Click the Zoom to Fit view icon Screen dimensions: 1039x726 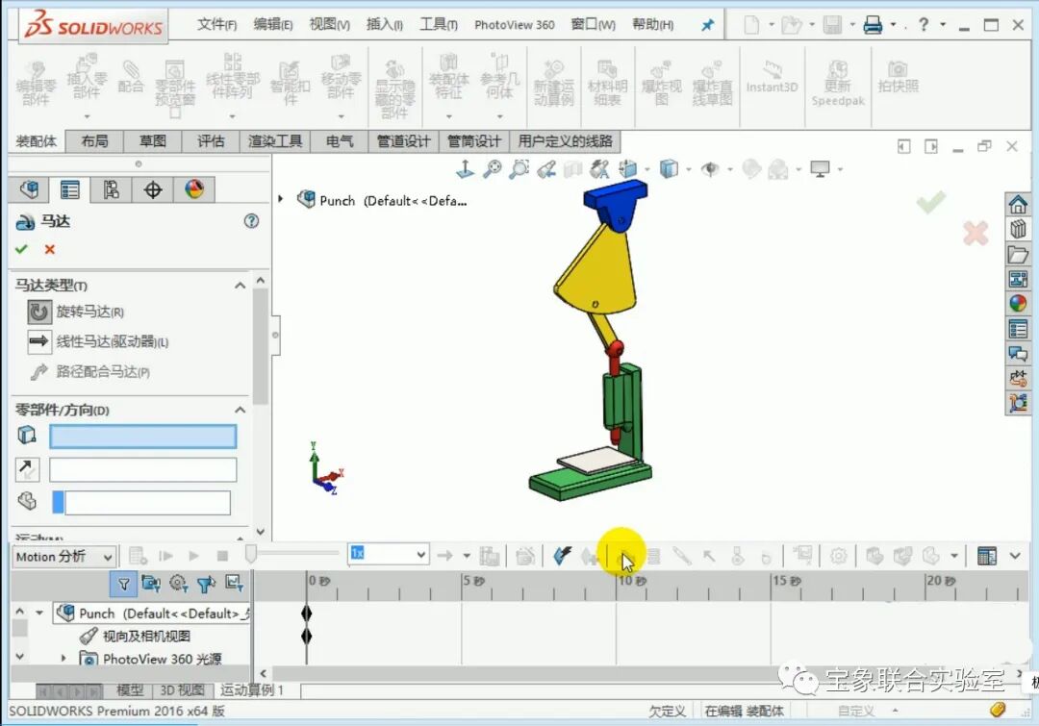(492, 169)
